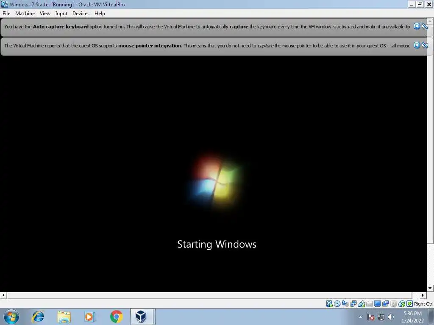The image size is (434, 325).
Task: Click the recording status icon
Action: (x=385, y=304)
